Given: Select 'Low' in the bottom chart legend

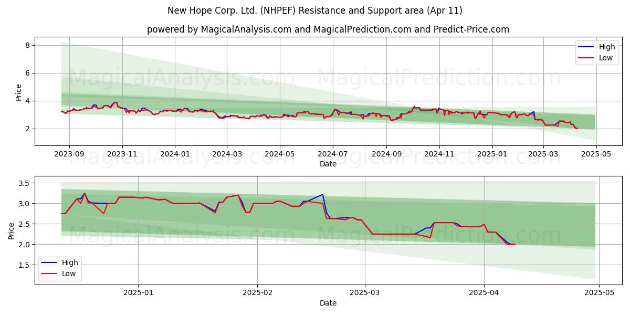Looking at the screenshot, I should coord(69,274).
